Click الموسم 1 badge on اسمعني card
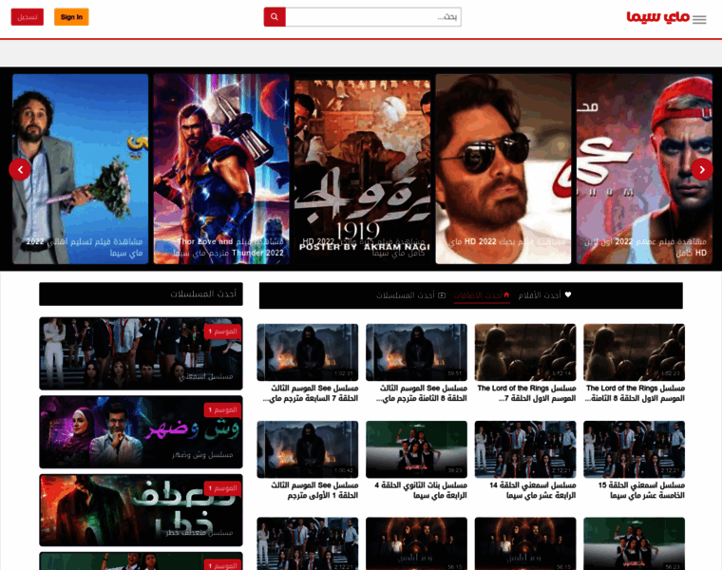Image resolution: width=722 pixels, height=570 pixels. point(223,332)
